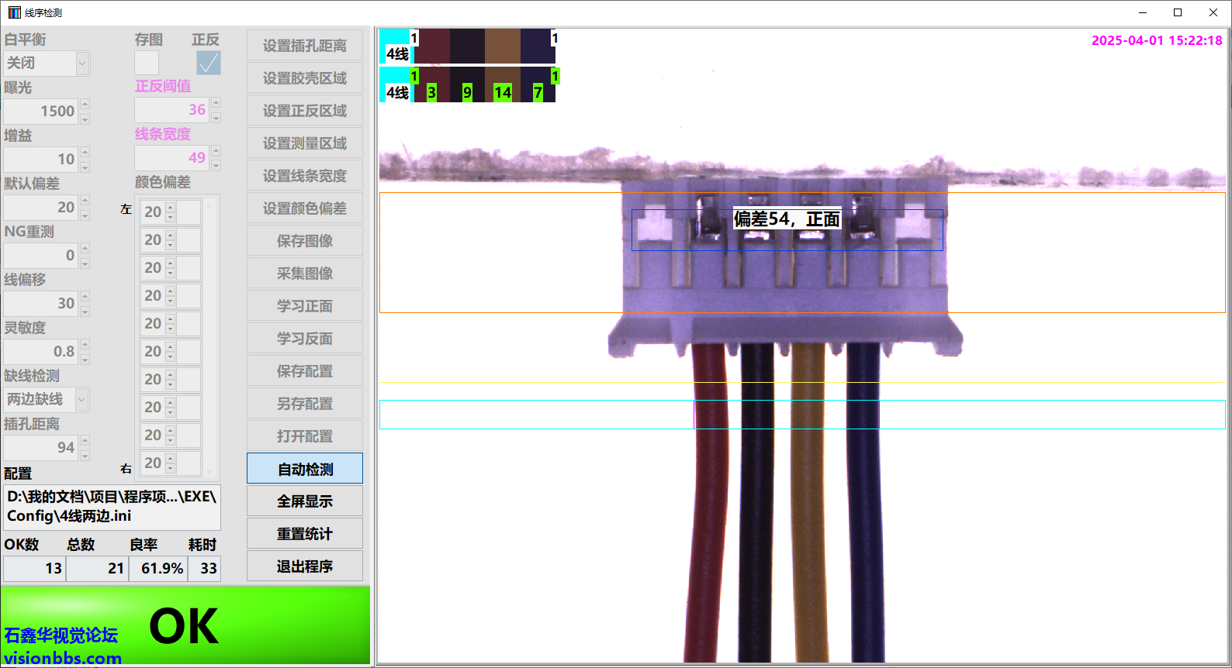Open the 白平衡 dropdown
Image resolution: width=1232 pixels, height=668 pixels.
[82, 64]
